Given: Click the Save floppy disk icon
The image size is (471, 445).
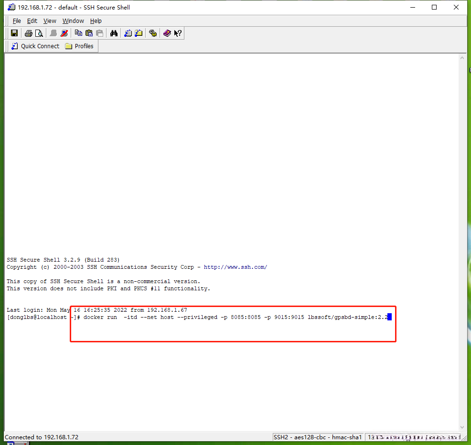Looking at the screenshot, I should pyautogui.click(x=14, y=33).
